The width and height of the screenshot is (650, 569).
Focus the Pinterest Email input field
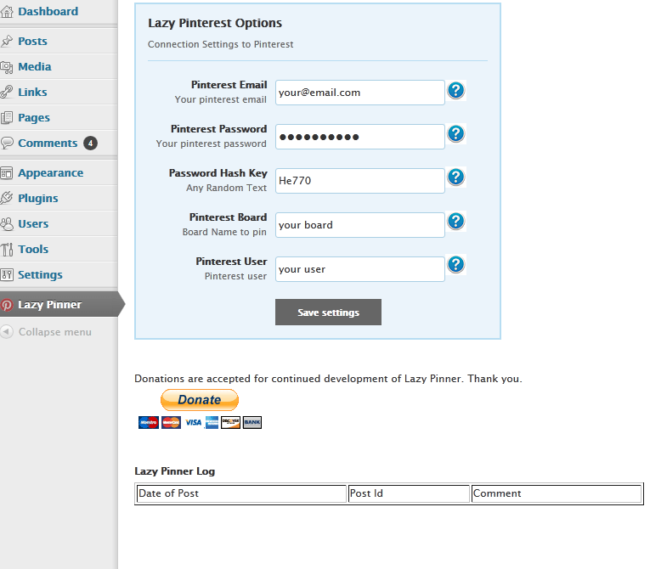(359, 93)
